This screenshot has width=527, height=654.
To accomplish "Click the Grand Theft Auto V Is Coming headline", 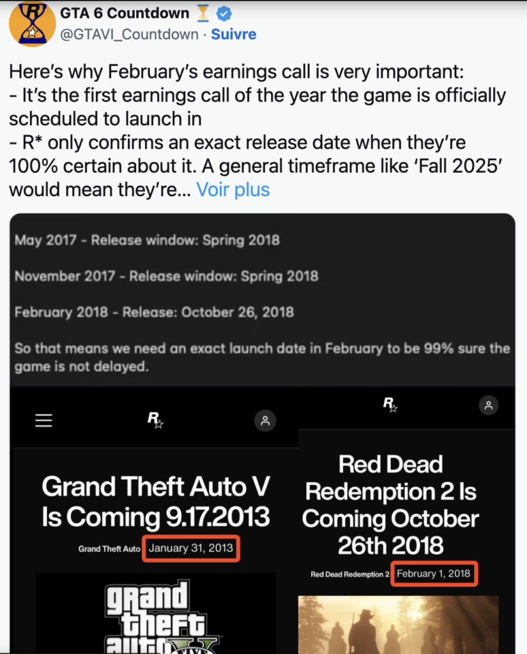I will [x=155, y=501].
